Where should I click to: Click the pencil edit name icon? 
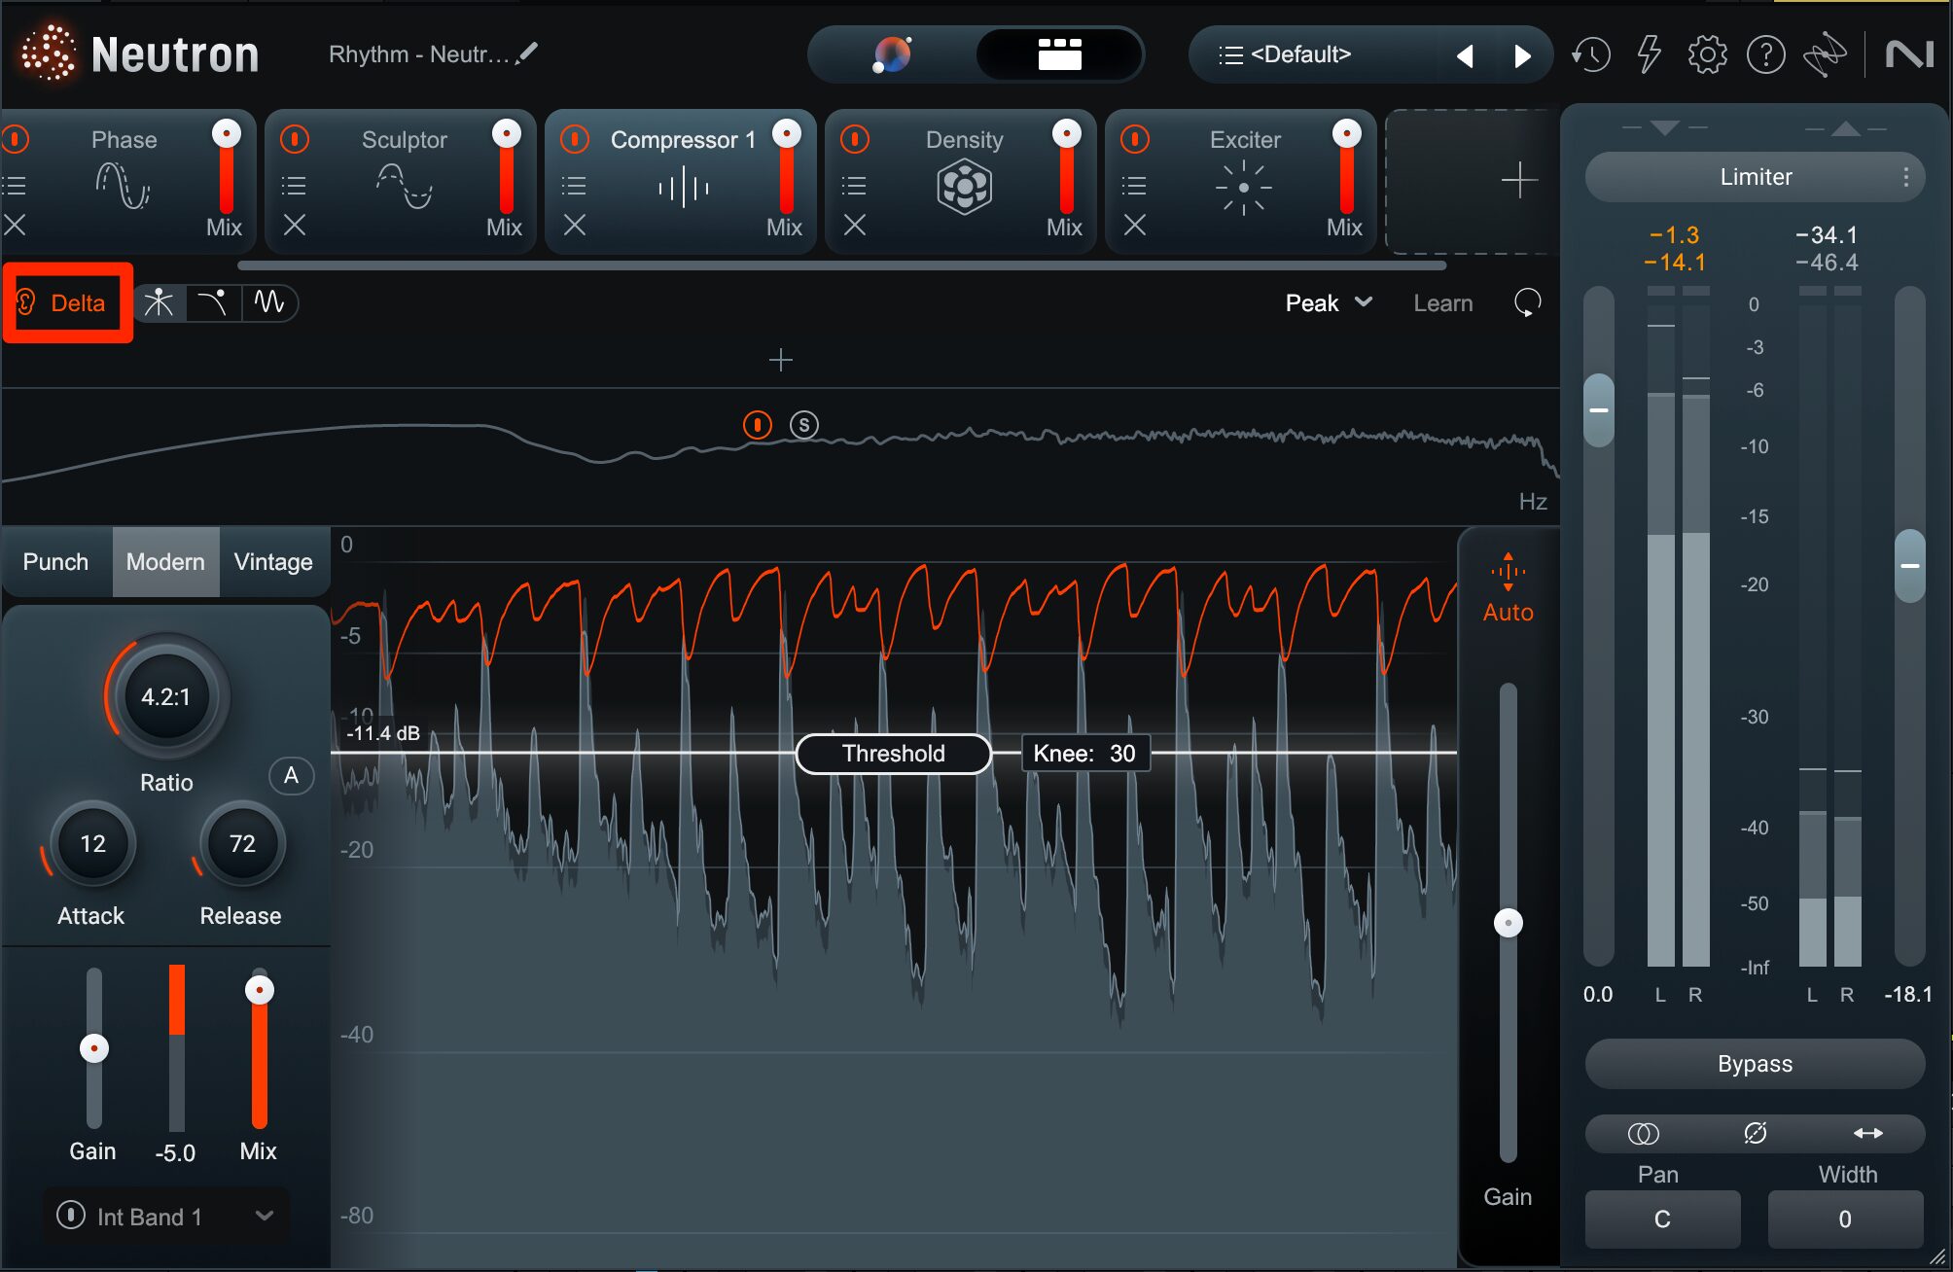tap(527, 53)
